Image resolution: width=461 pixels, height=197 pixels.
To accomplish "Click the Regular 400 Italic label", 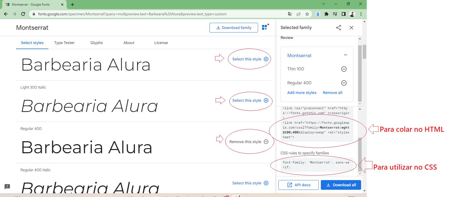I will click(x=35, y=170).
